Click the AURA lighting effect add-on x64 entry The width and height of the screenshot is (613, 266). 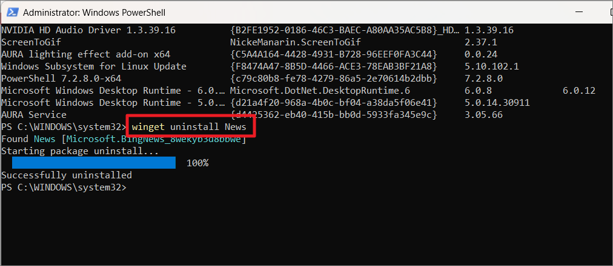tap(85, 54)
